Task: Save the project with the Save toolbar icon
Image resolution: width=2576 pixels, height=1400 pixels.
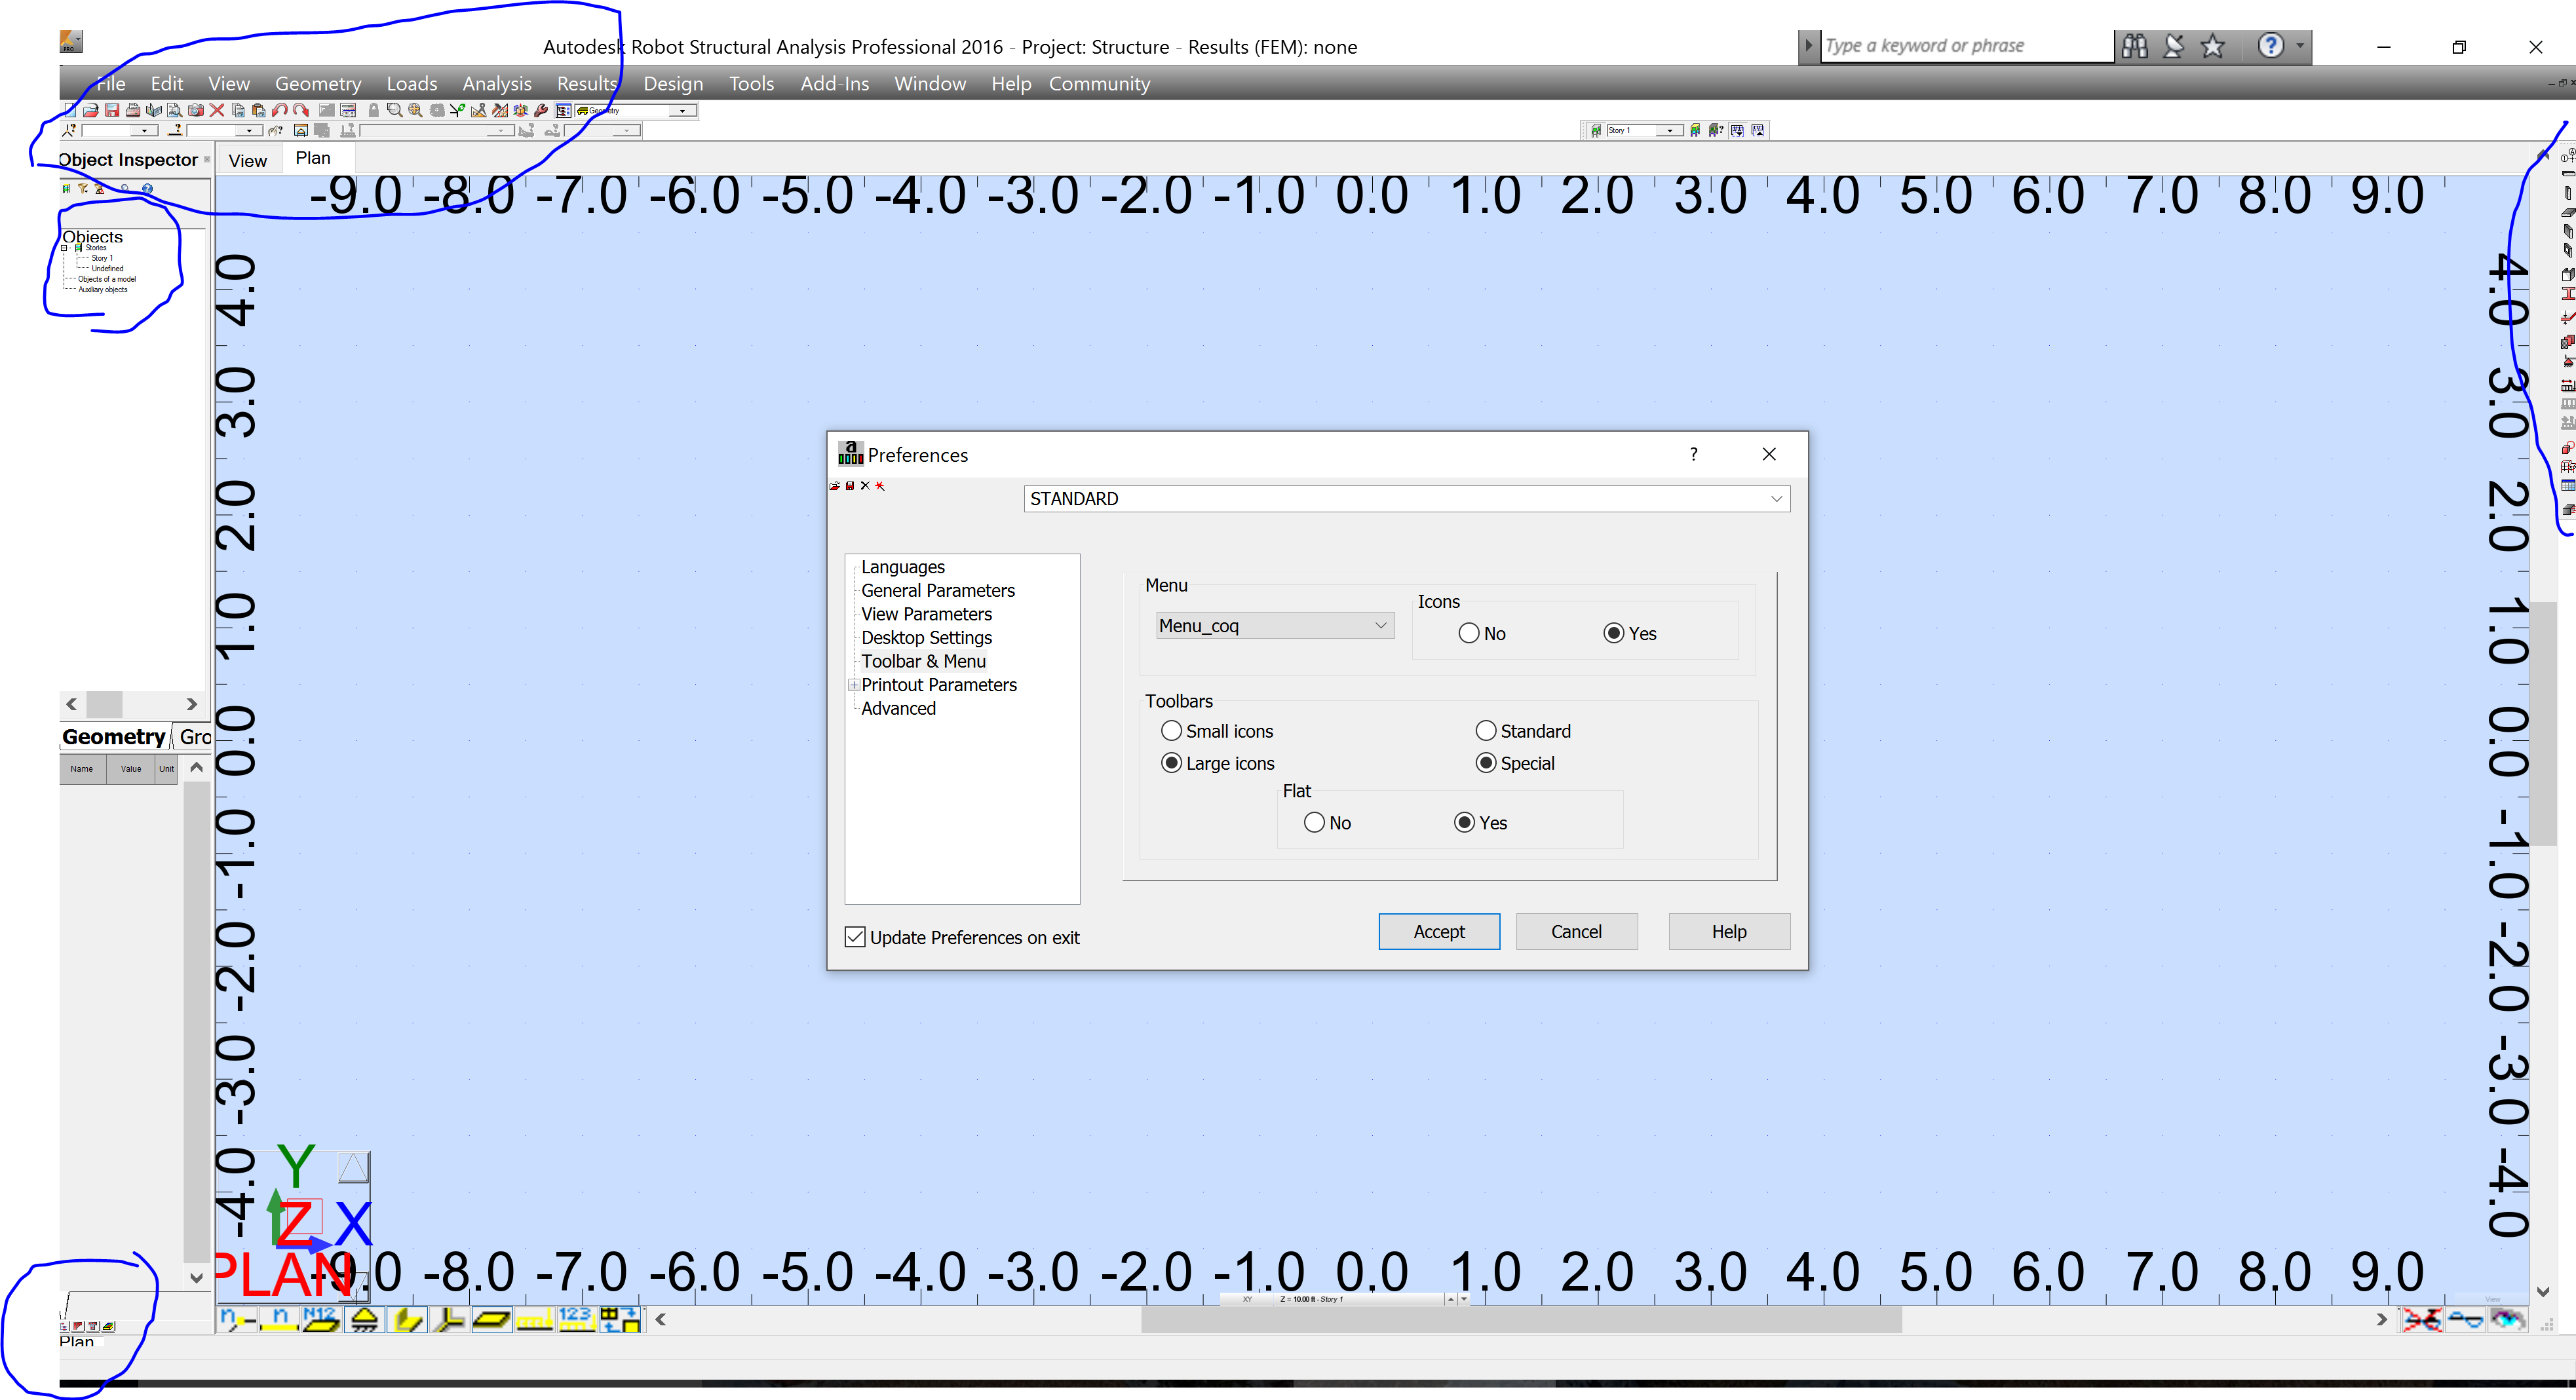Action: tap(113, 111)
